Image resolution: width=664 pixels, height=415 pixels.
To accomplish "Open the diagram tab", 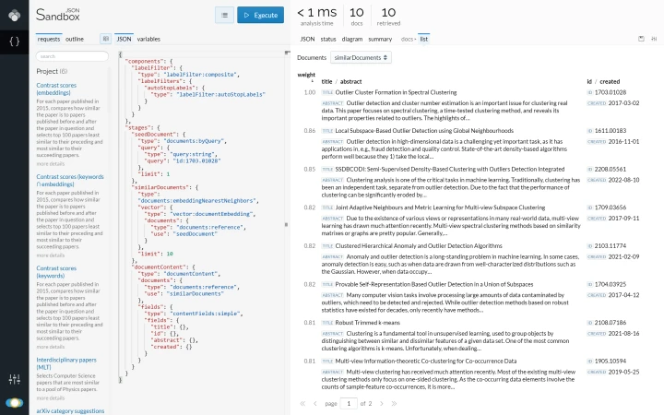I will coord(352,39).
